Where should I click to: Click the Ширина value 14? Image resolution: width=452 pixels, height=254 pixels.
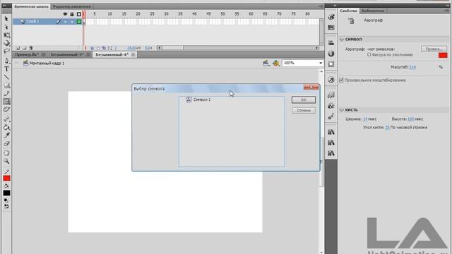click(x=365, y=119)
